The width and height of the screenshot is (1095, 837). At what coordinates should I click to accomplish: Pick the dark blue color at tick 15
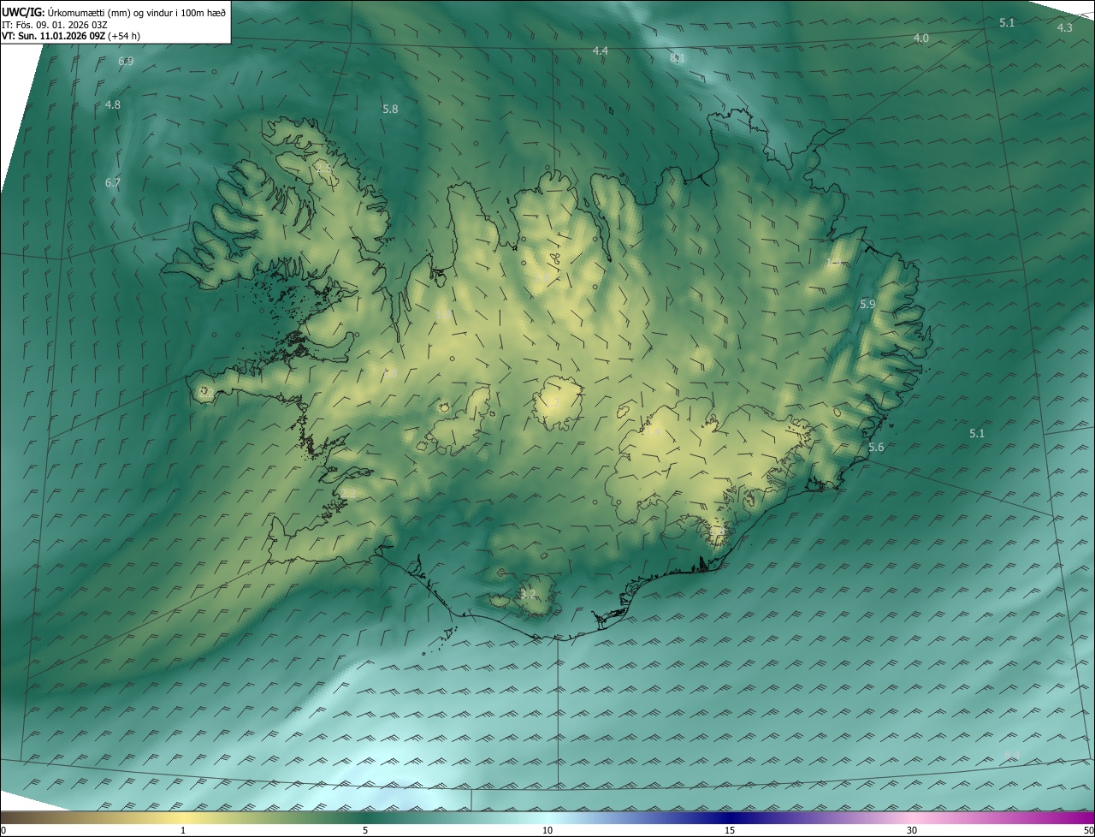730,817
